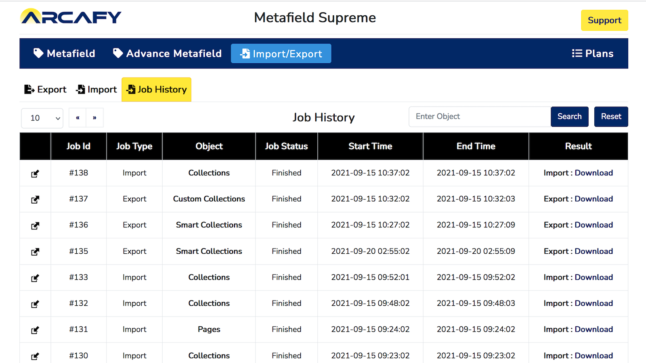This screenshot has height=363, width=646.
Task: Open the row icon for job #133
Action: point(35,278)
